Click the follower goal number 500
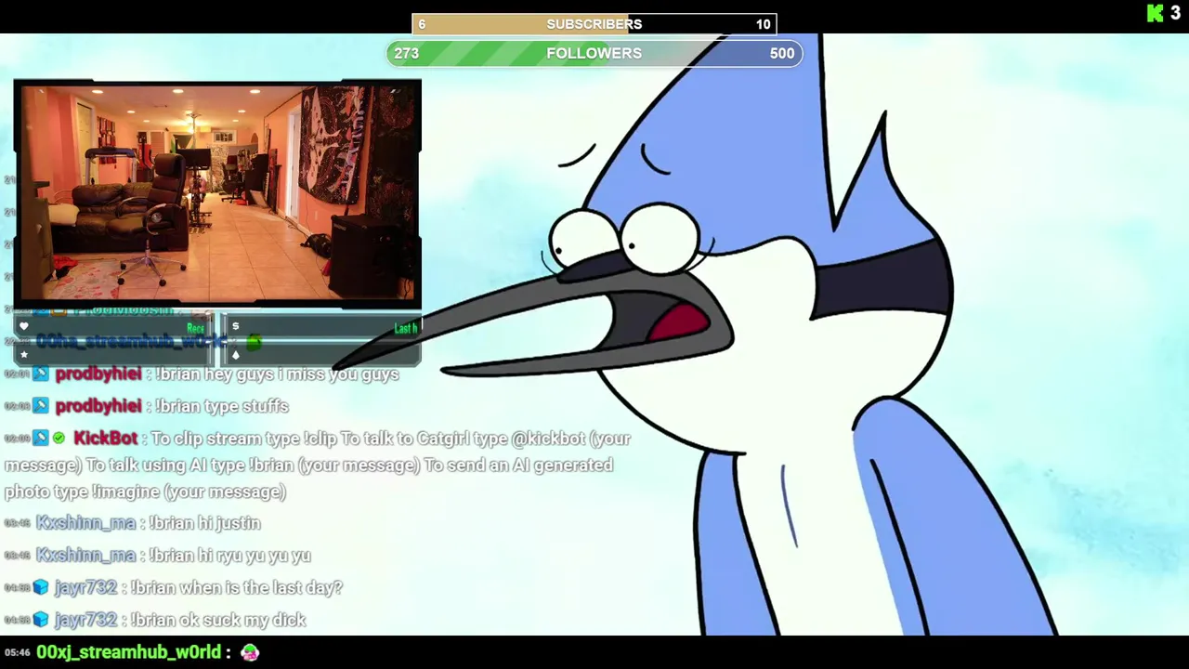Screen dimensions: 1189x669 point(782,53)
